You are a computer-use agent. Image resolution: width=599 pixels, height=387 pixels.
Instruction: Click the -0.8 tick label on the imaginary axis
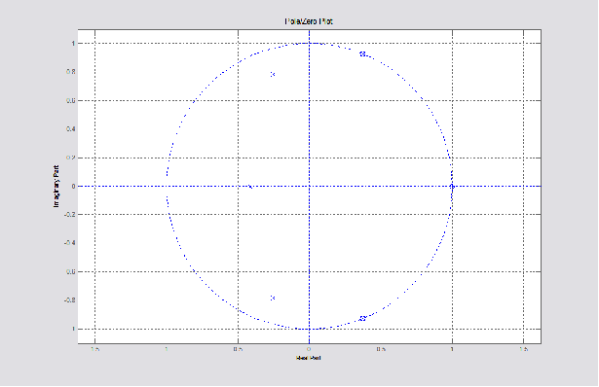69,300
